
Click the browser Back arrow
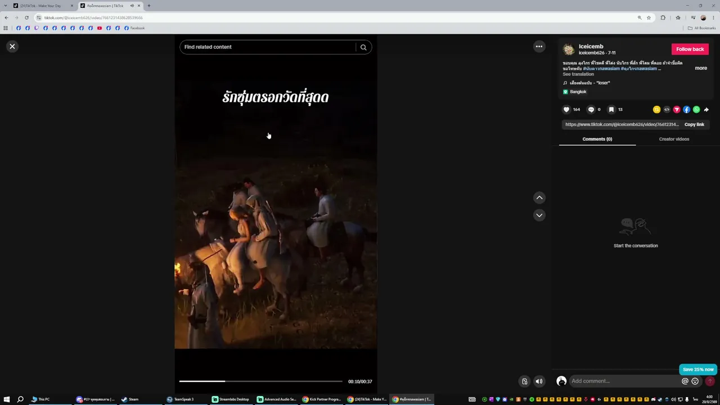6,17
